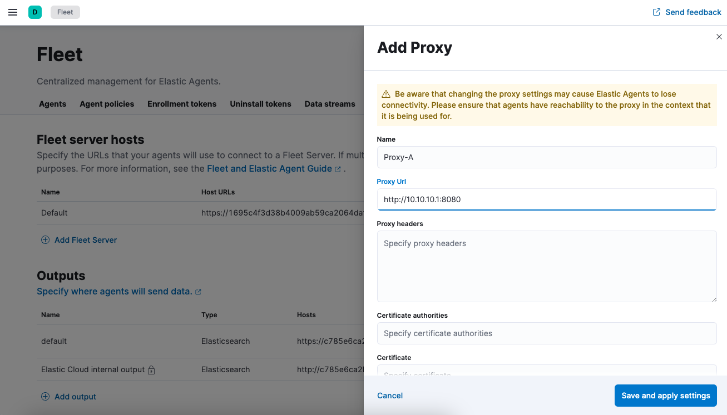
Task: Cancel adding the proxy
Action: point(389,396)
